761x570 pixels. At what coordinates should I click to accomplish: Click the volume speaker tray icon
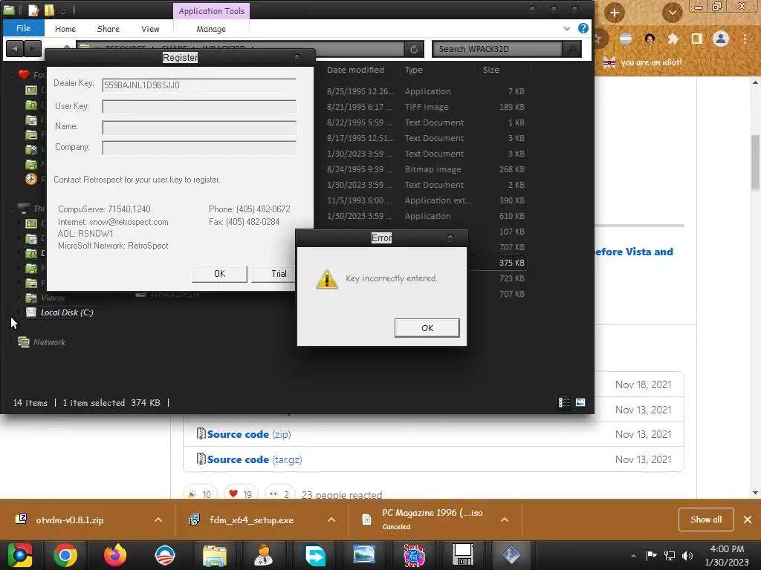(687, 555)
